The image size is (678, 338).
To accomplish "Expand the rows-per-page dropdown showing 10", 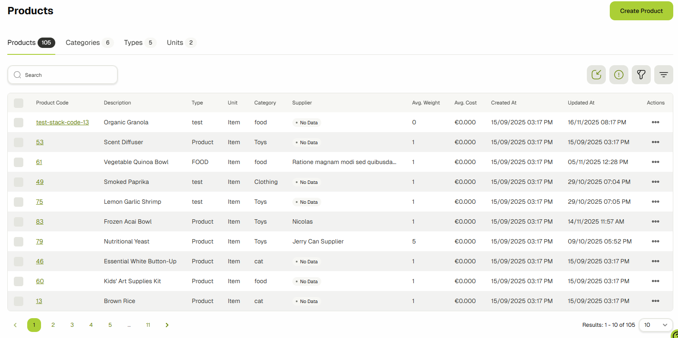I will (x=656, y=325).
